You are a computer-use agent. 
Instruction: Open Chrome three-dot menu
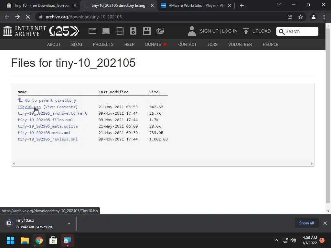coord(324,17)
